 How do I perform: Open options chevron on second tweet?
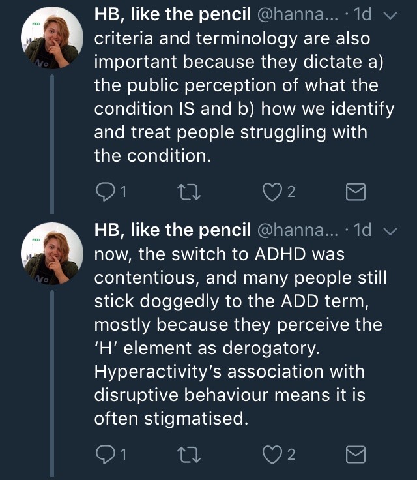point(391,230)
